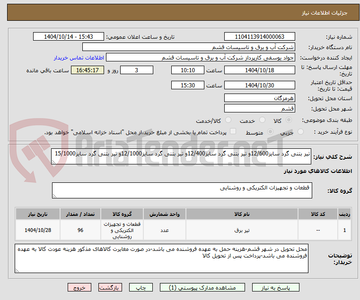Click row number 1 cell
Viewport: 360px width, 300px height.
pos(344,230)
